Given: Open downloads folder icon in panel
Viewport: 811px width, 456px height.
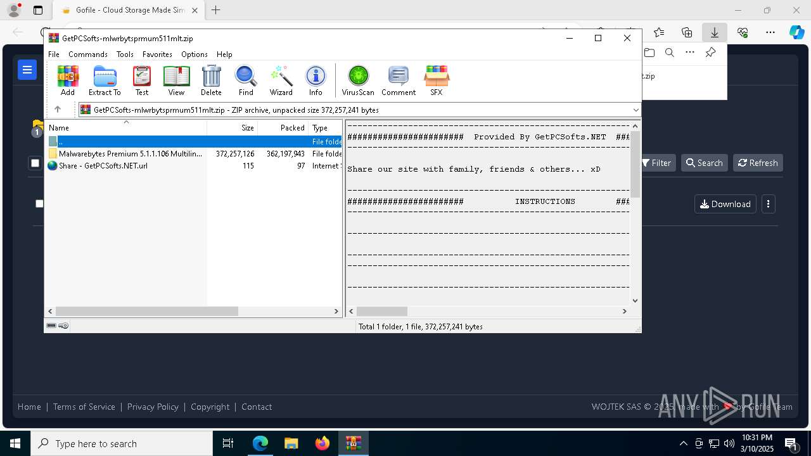Looking at the screenshot, I should (x=649, y=53).
